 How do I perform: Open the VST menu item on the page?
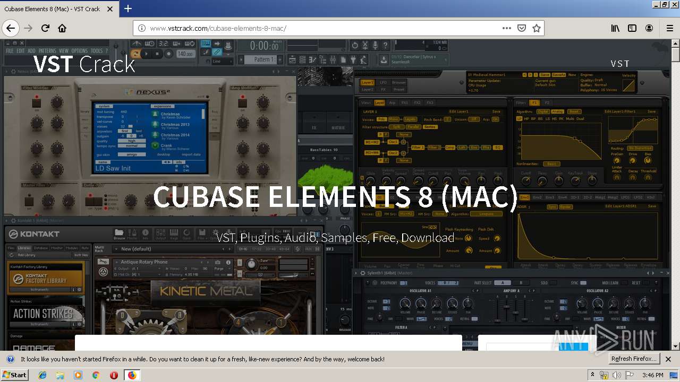tap(620, 64)
